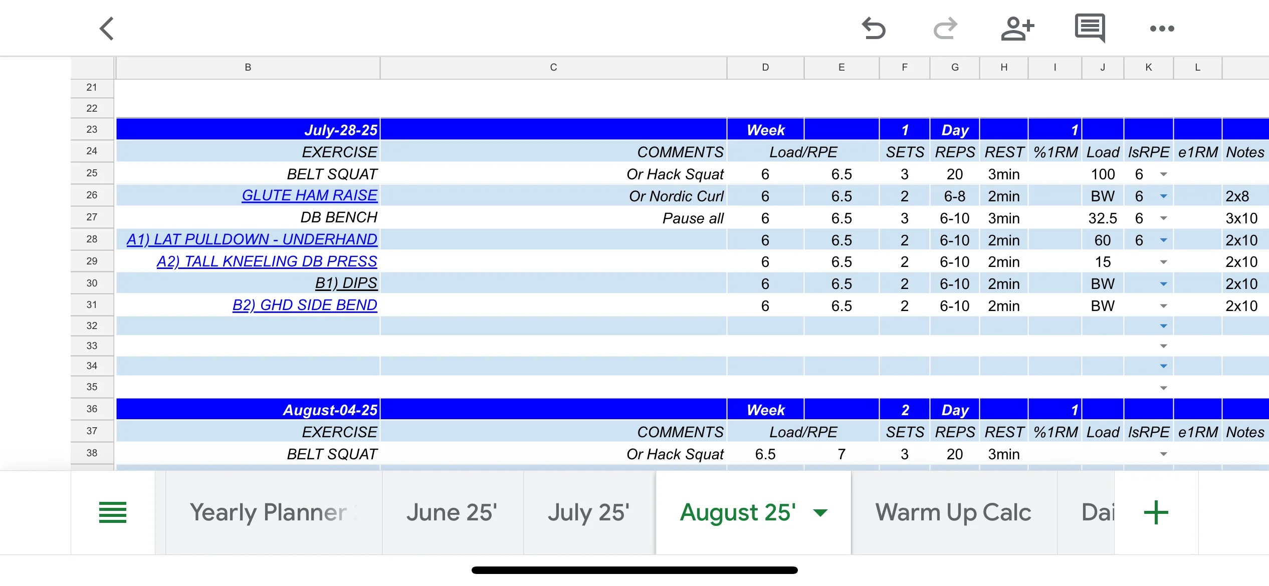Select column C header
1269x586 pixels.
[x=553, y=68]
